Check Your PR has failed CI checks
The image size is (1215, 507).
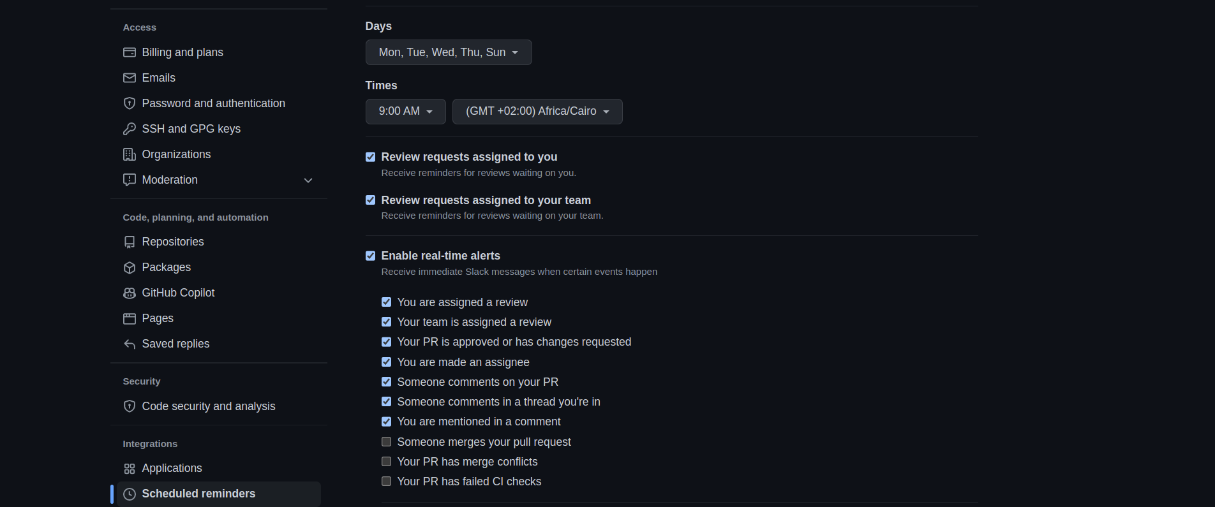387,481
